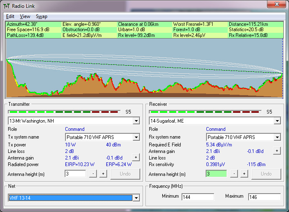The image size is (289, 212).
Task: Click the transmitter Undo button
Action: pyautogui.click(x=125, y=174)
